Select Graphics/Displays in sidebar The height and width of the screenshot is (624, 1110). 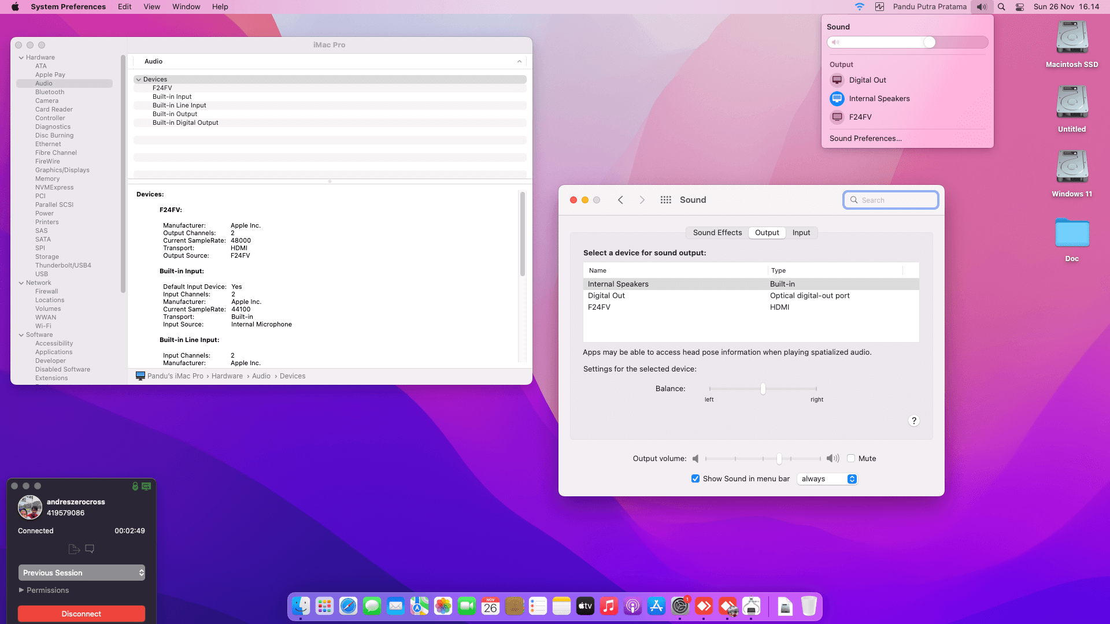[62, 170]
